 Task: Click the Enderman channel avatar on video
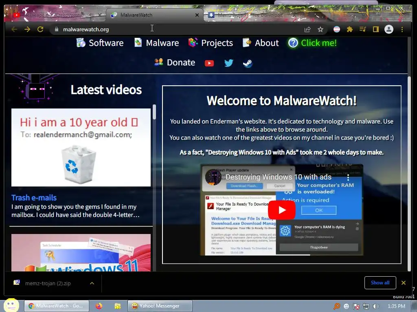pyautogui.click(x=213, y=177)
